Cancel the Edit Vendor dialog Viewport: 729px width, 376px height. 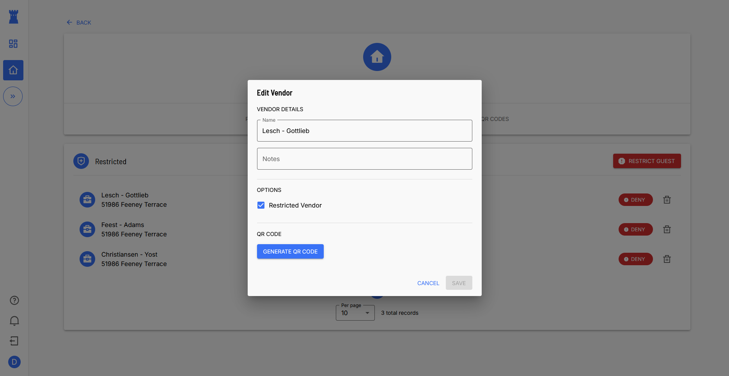tap(428, 283)
